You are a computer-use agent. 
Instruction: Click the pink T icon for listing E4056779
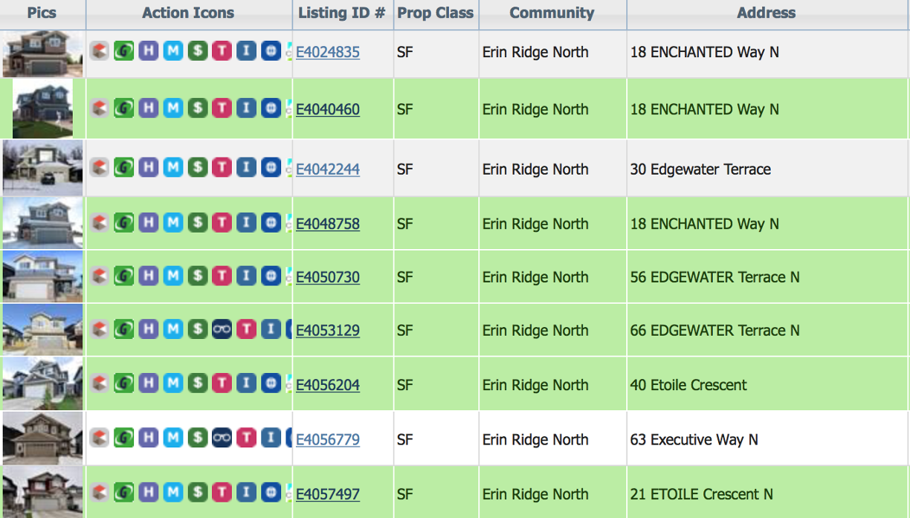(x=247, y=438)
